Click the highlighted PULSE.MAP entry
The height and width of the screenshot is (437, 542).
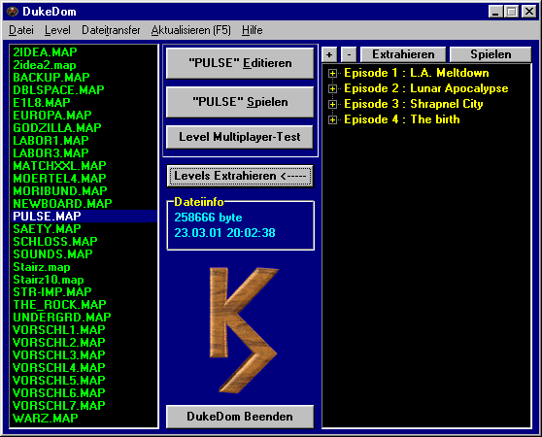click(84, 217)
